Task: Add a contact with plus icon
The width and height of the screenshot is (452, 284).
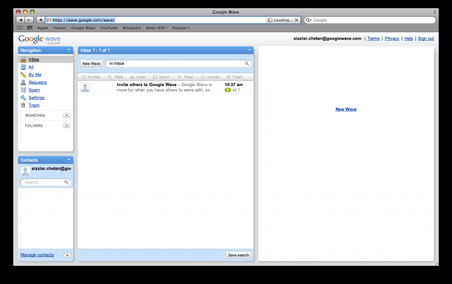Action: (67, 255)
